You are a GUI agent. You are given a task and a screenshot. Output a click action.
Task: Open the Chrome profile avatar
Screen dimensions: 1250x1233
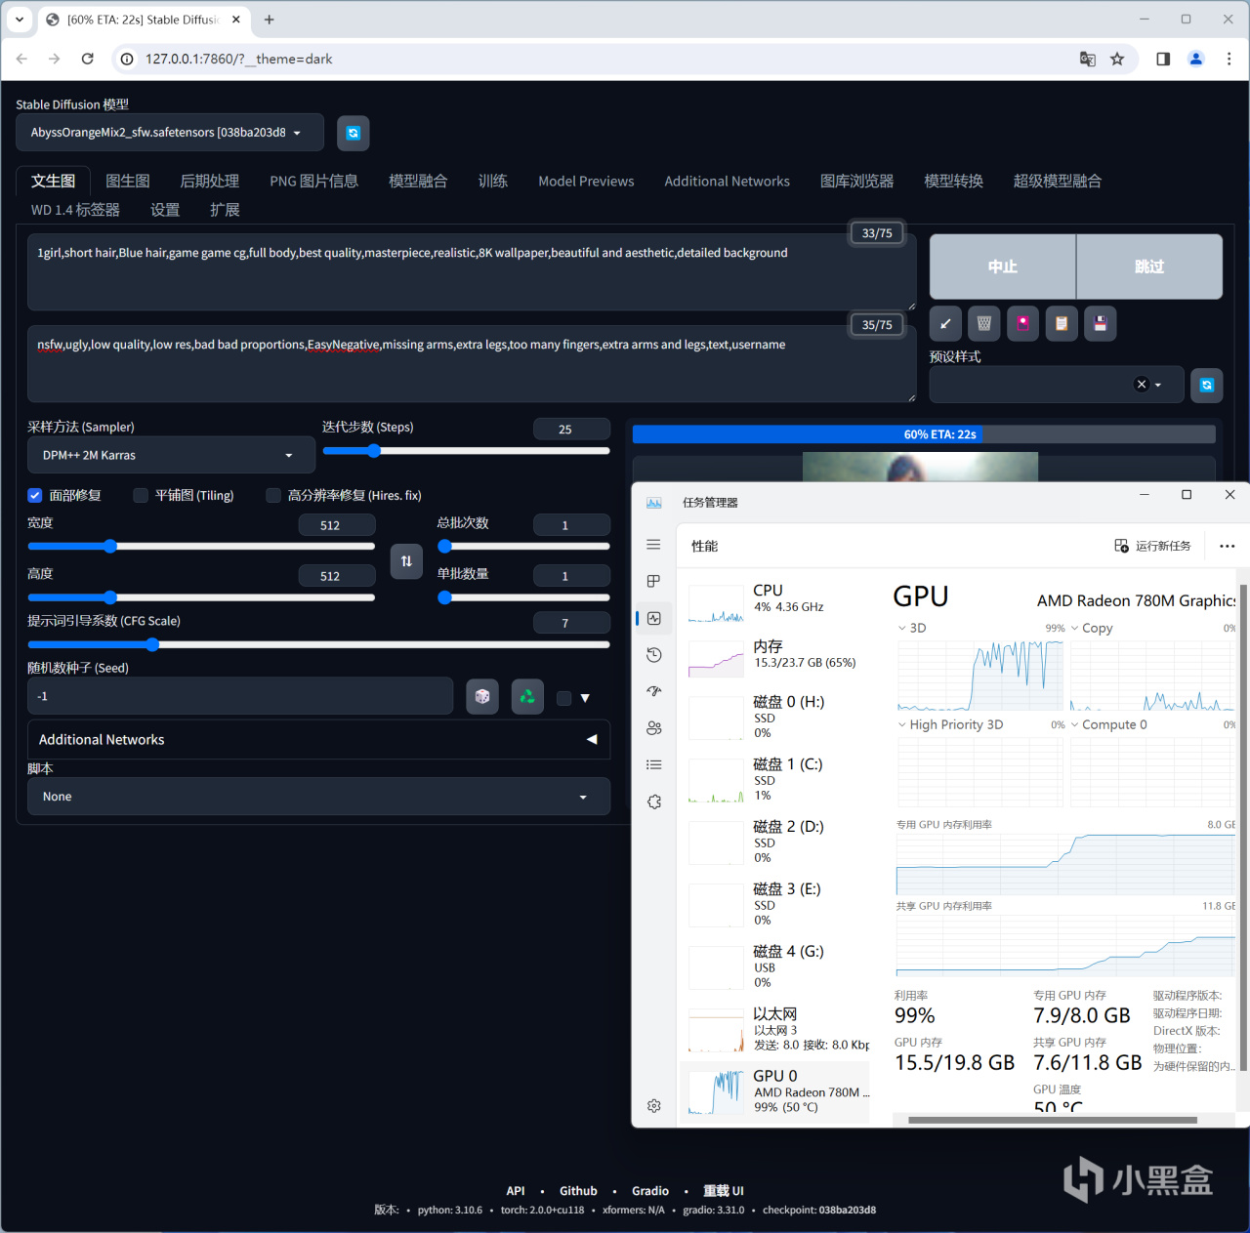(1195, 59)
